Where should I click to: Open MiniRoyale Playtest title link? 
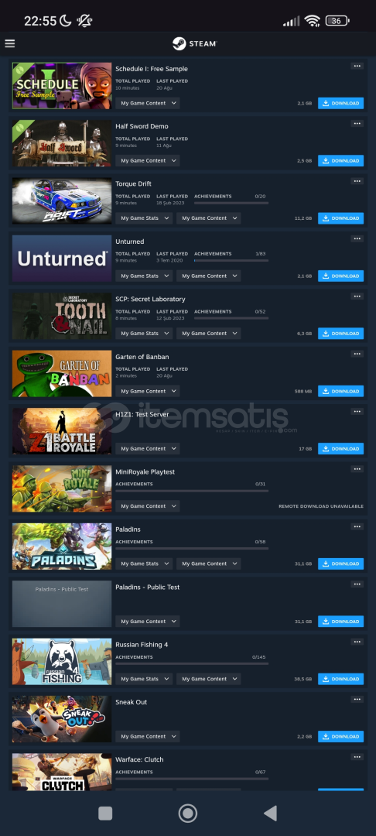tap(145, 472)
